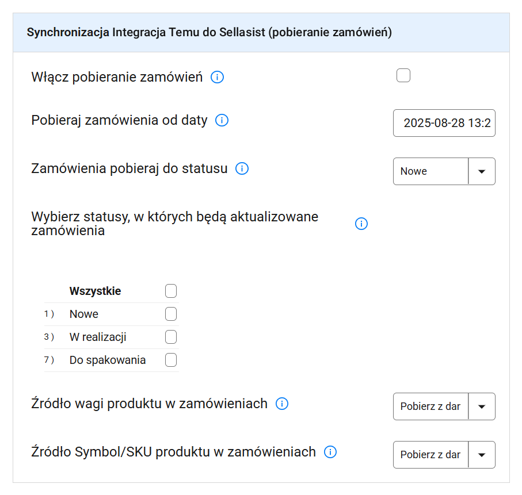Toggle the Do spakowania checkbox
Screen dimensions: 522x495
tap(171, 360)
